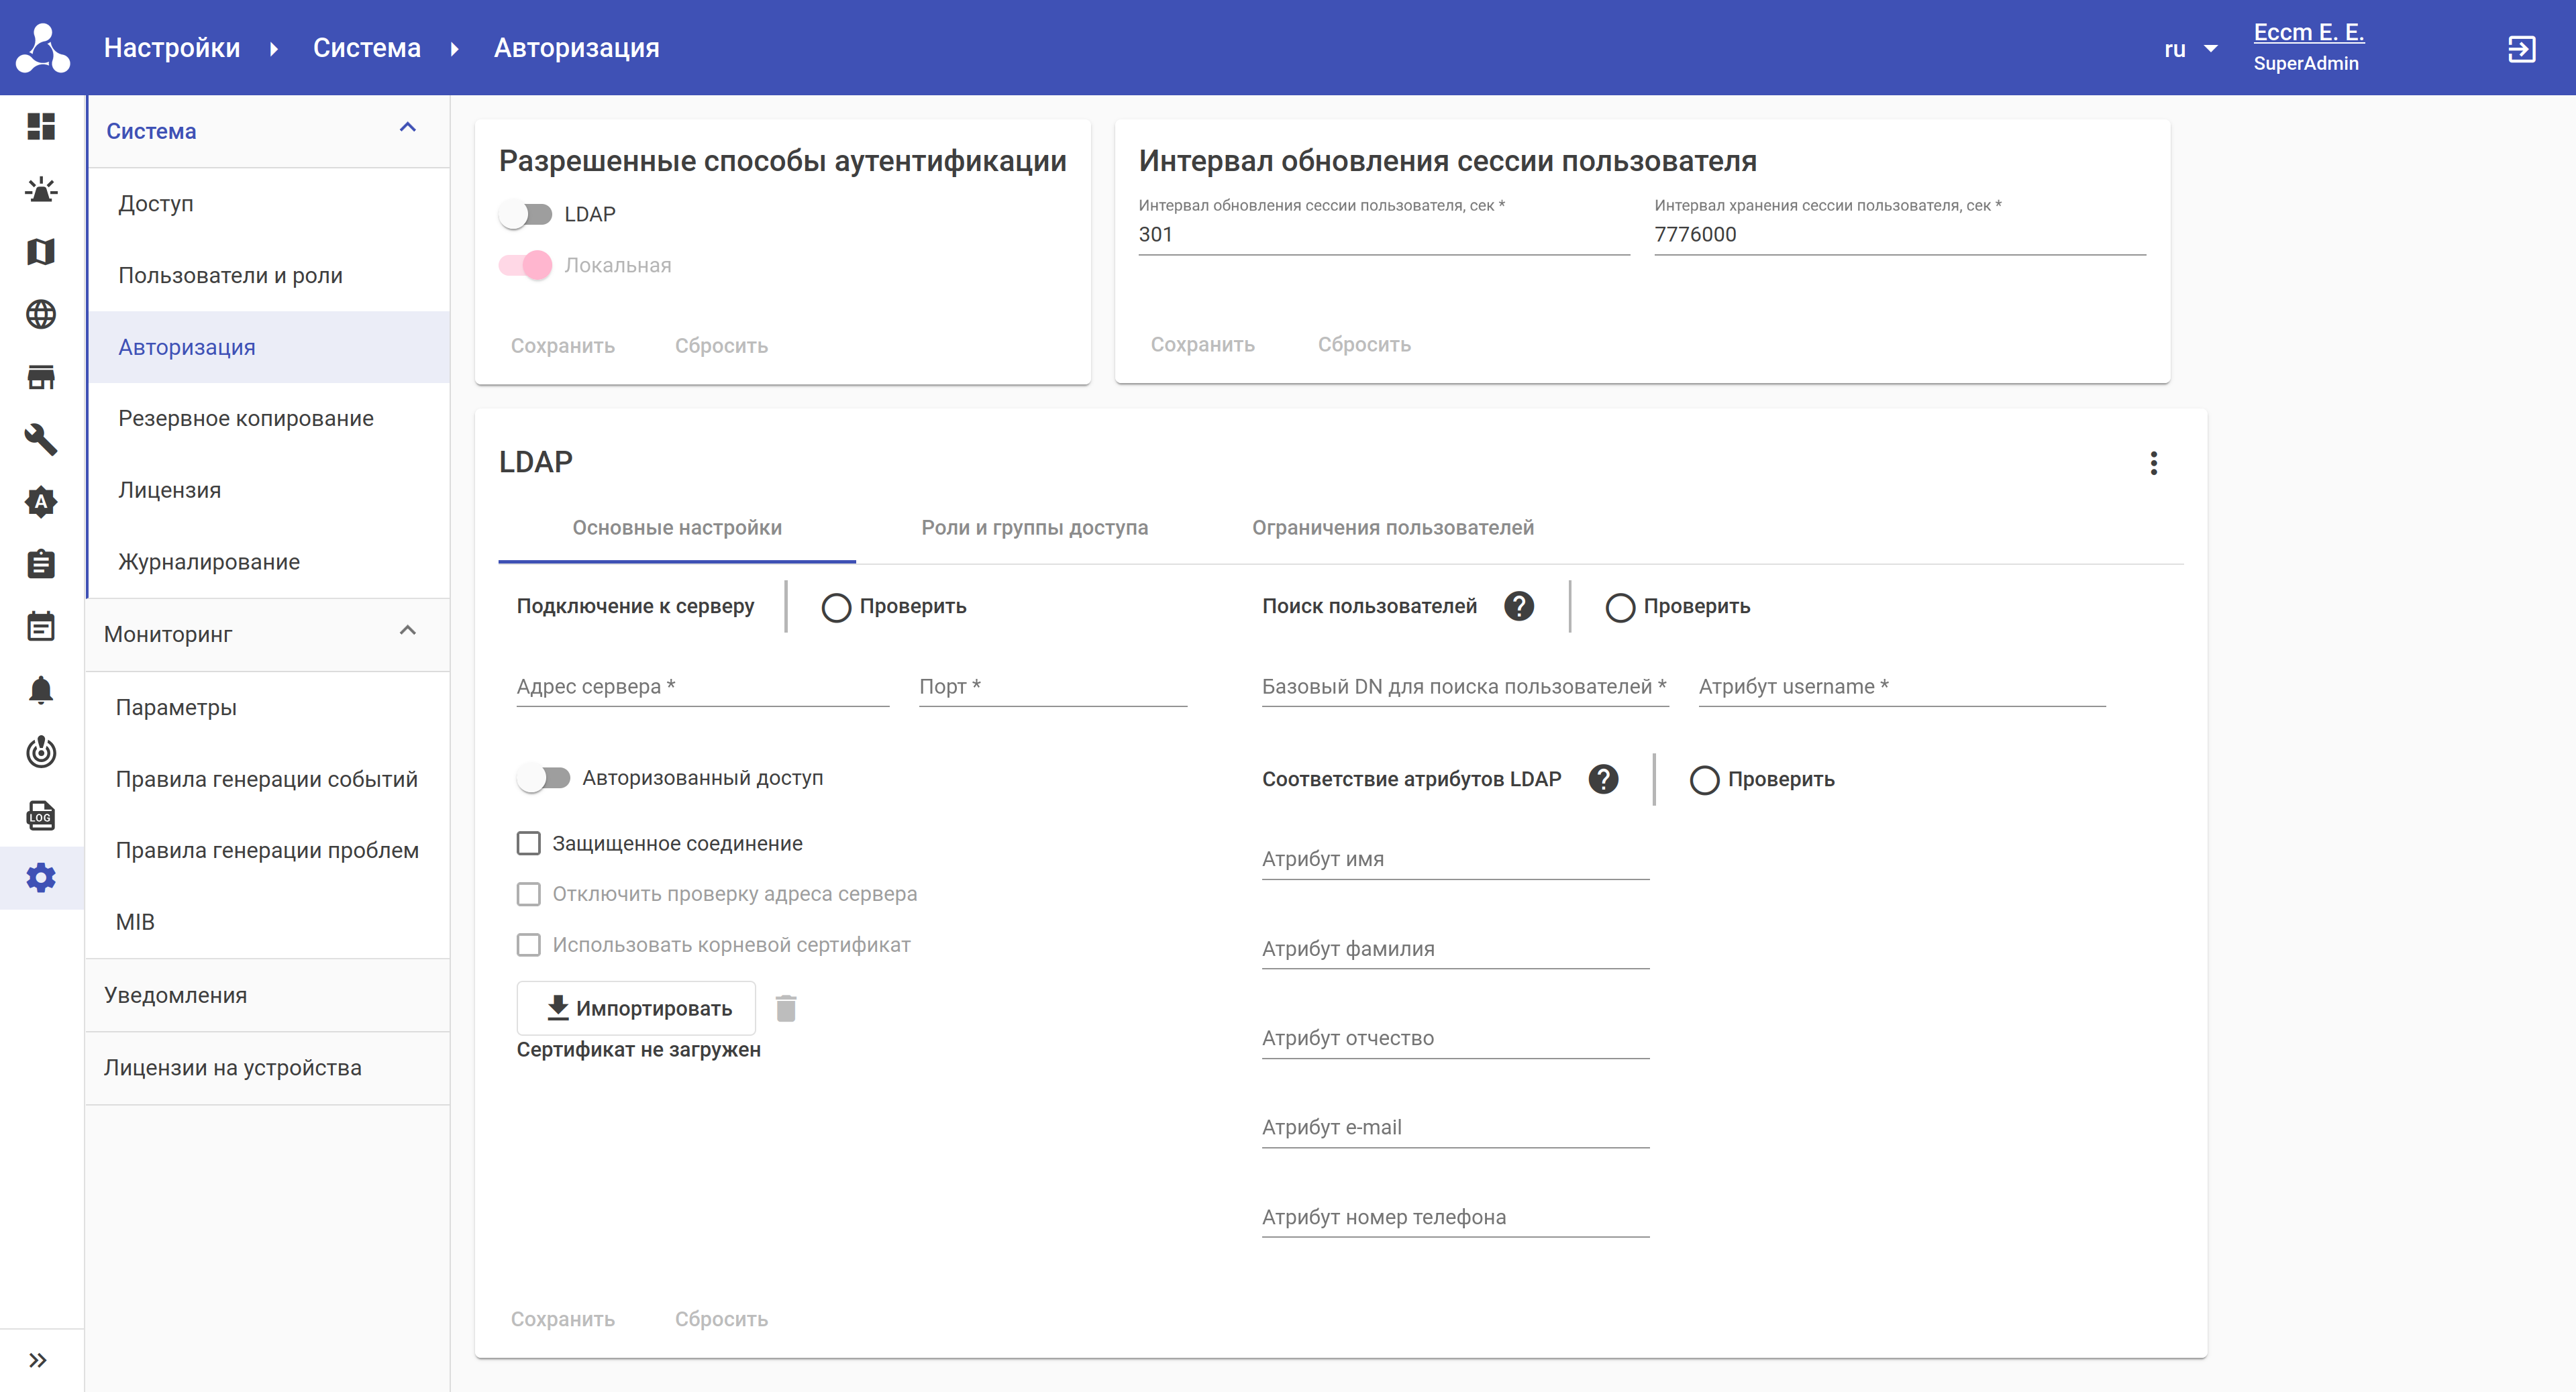Click the Импортировать certificate button
Image resolution: width=2576 pixels, height=1392 pixels.
click(637, 1008)
